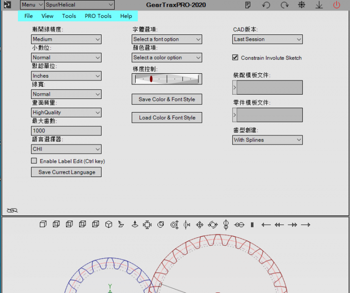Enable the Label Edit checkbox
The height and width of the screenshot is (293, 350).
[x=34, y=161]
